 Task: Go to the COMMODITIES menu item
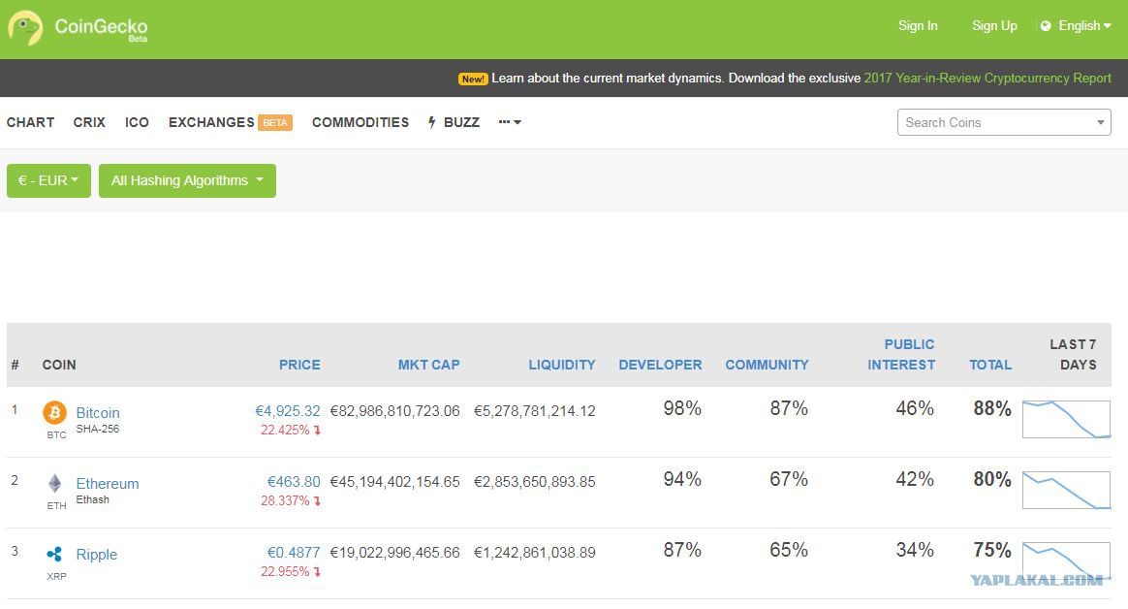pos(360,122)
